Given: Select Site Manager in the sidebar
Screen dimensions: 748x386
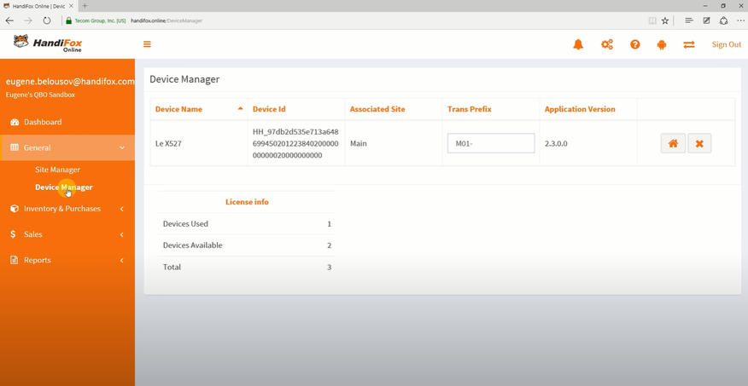Looking at the screenshot, I should [x=57, y=170].
